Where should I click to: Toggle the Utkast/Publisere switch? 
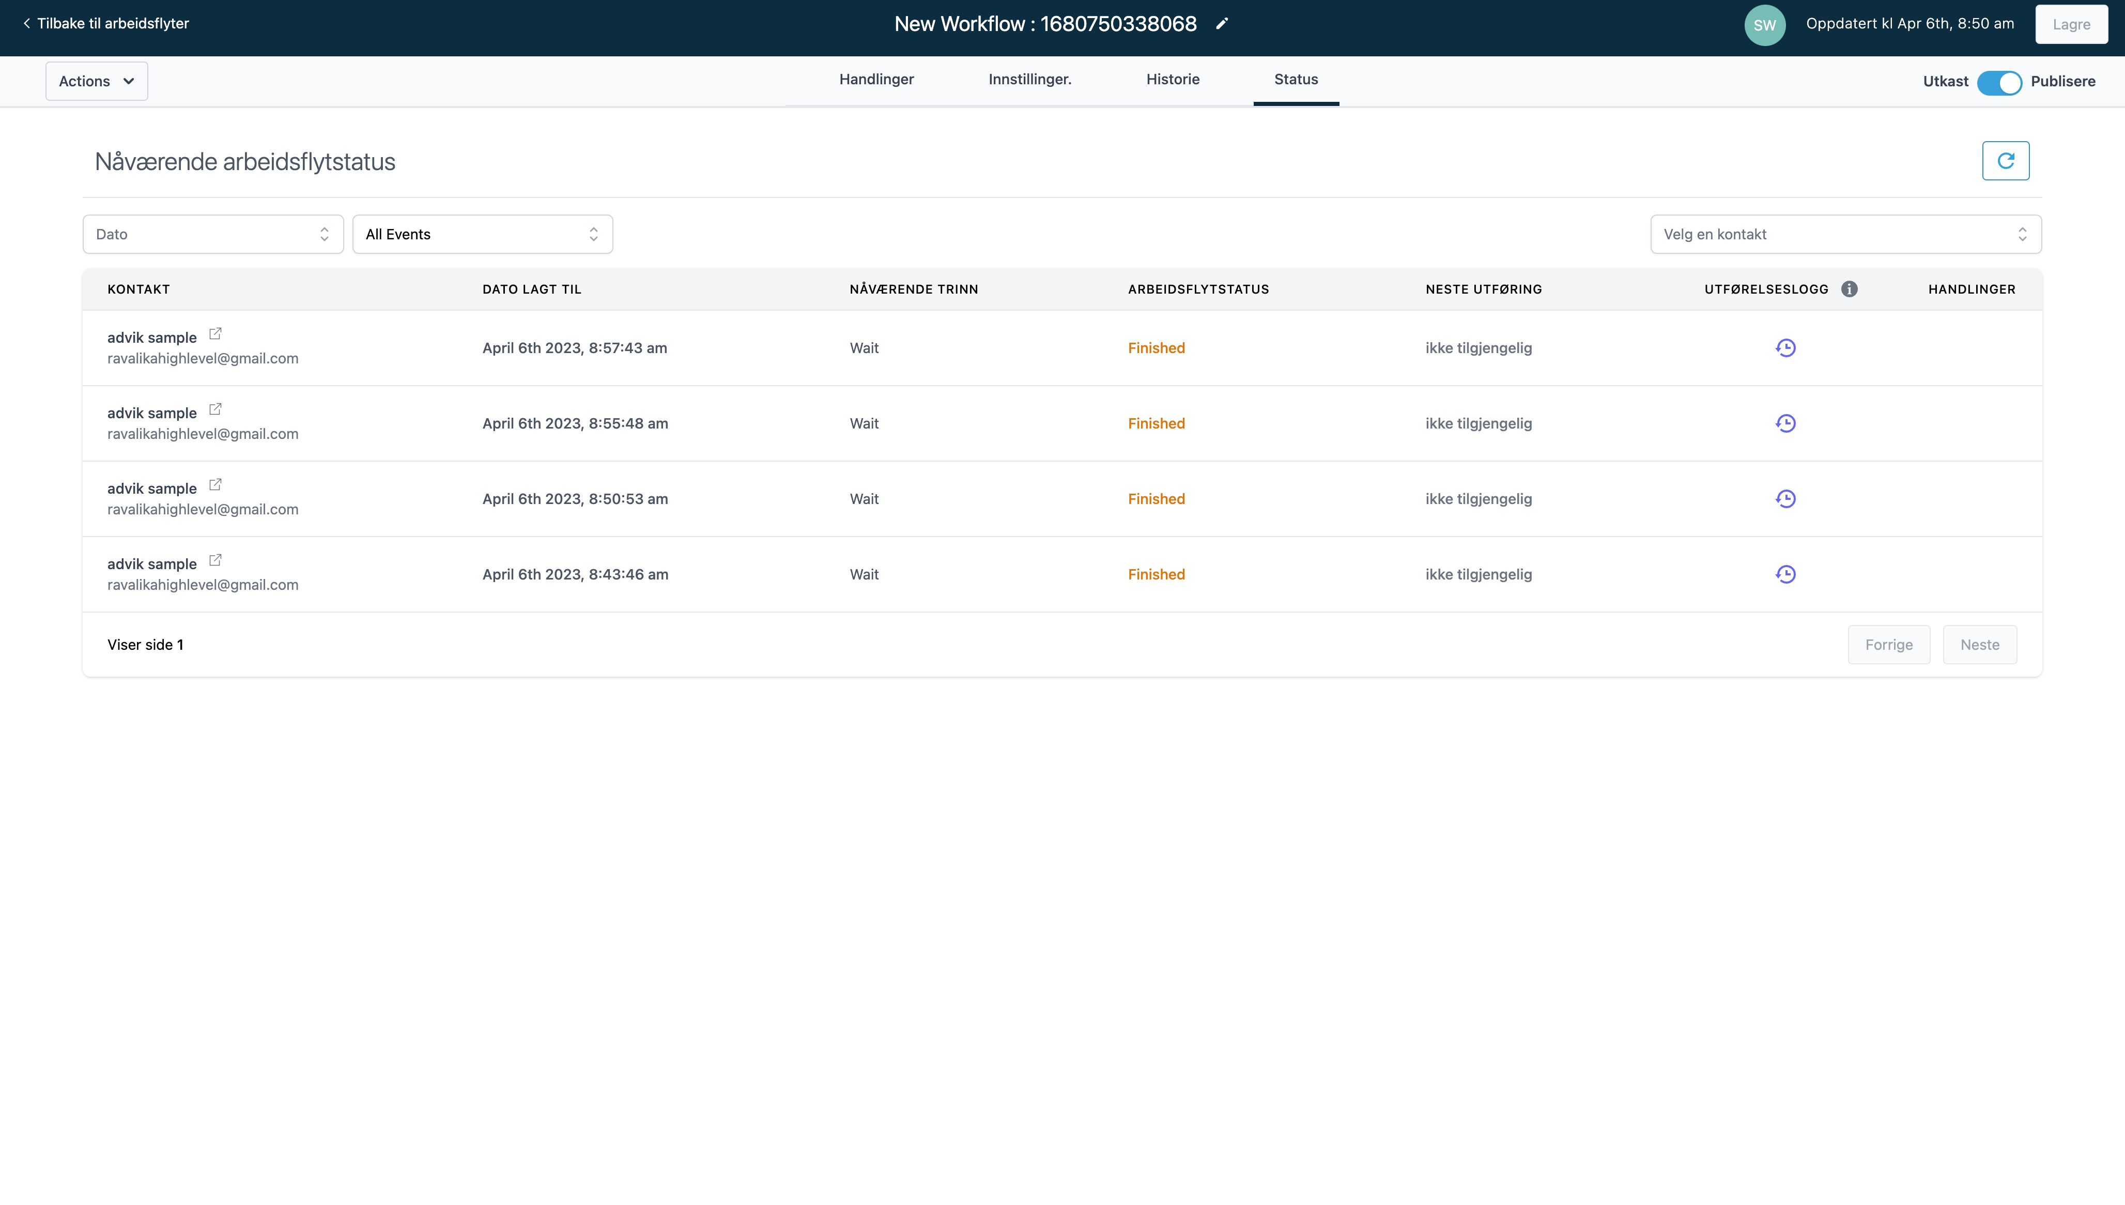point(1998,82)
